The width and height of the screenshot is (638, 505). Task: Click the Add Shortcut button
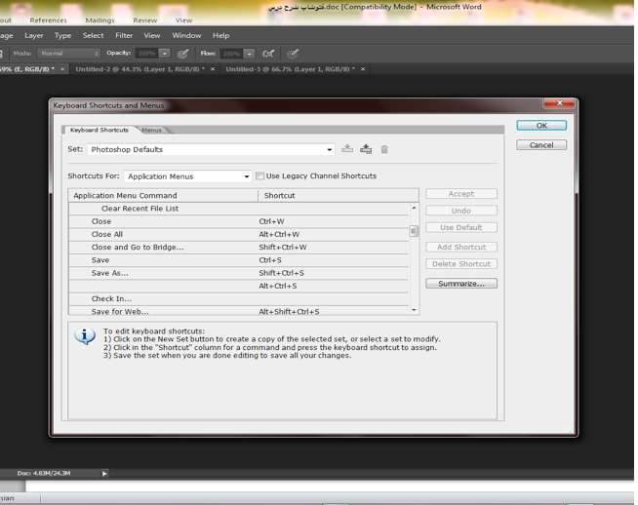pos(461,247)
